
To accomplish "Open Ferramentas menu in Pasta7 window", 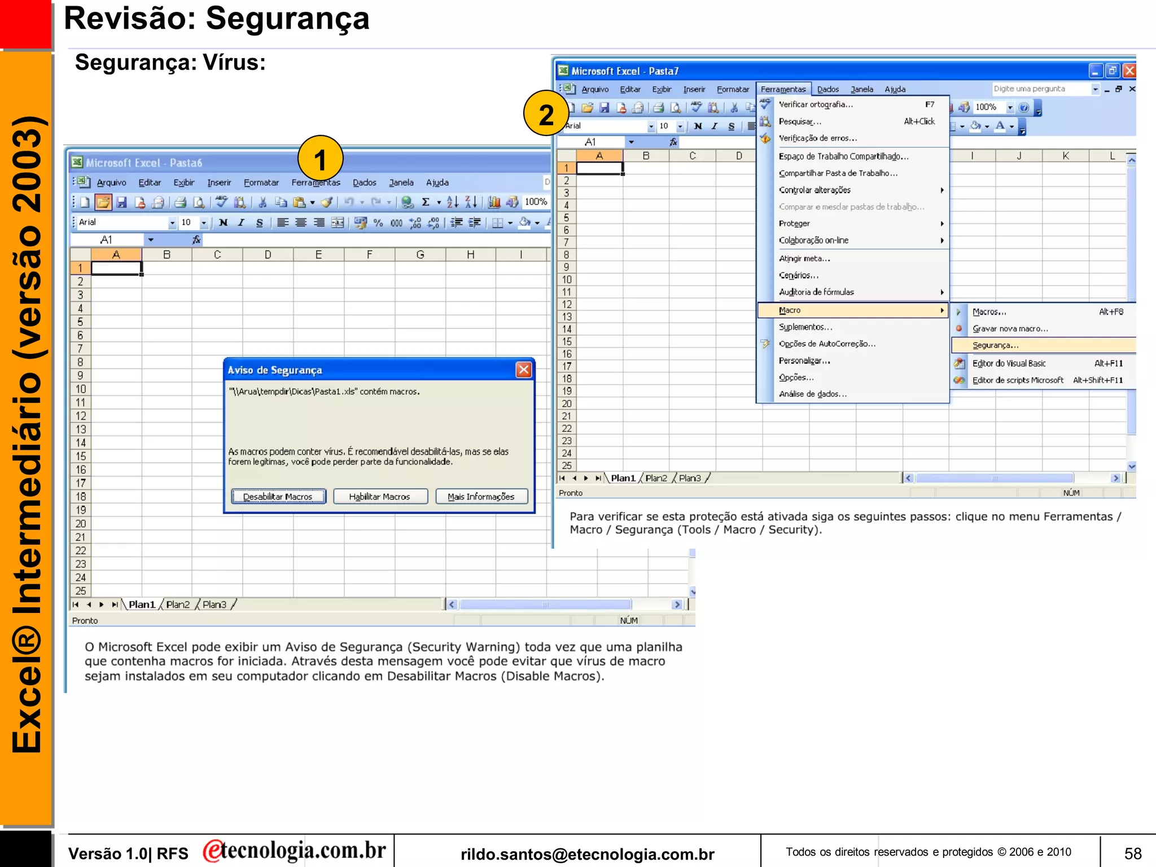I will (x=783, y=89).
